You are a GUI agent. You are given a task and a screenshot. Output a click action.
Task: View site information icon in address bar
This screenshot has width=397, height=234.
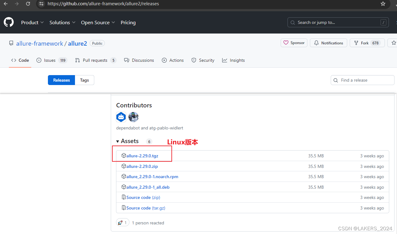click(41, 4)
